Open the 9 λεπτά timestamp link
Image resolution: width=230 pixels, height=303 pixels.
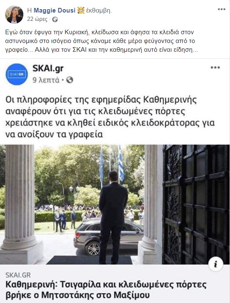[x=46, y=80]
